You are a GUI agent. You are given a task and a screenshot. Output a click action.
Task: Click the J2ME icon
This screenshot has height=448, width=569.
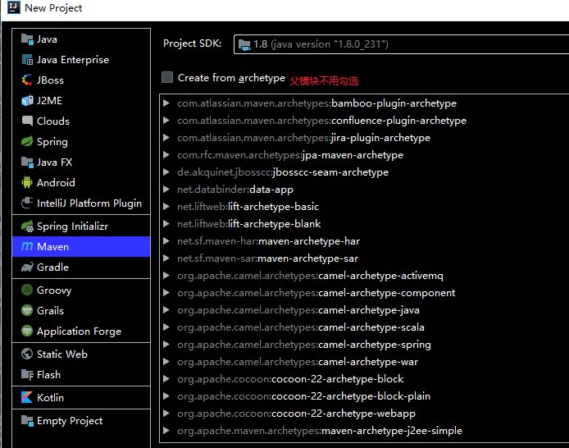pos(27,101)
